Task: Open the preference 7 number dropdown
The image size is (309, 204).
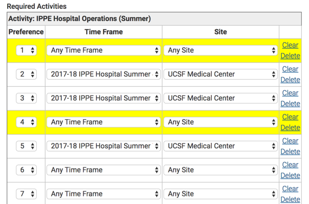Action: pos(26,194)
